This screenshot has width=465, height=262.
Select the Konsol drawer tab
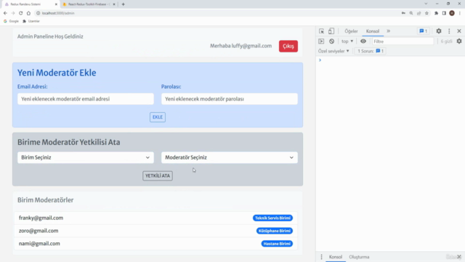[x=336, y=257]
